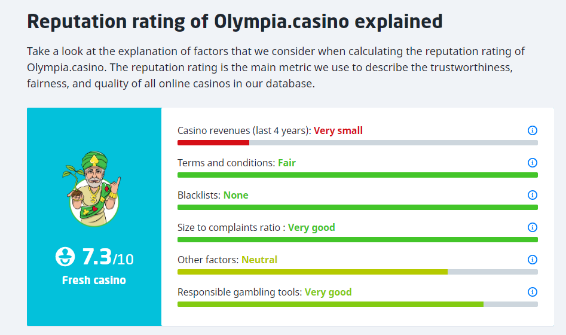Screen dimensions: 566x335
Task: Click Responsible gambling tools info icon
Action: click(x=533, y=292)
